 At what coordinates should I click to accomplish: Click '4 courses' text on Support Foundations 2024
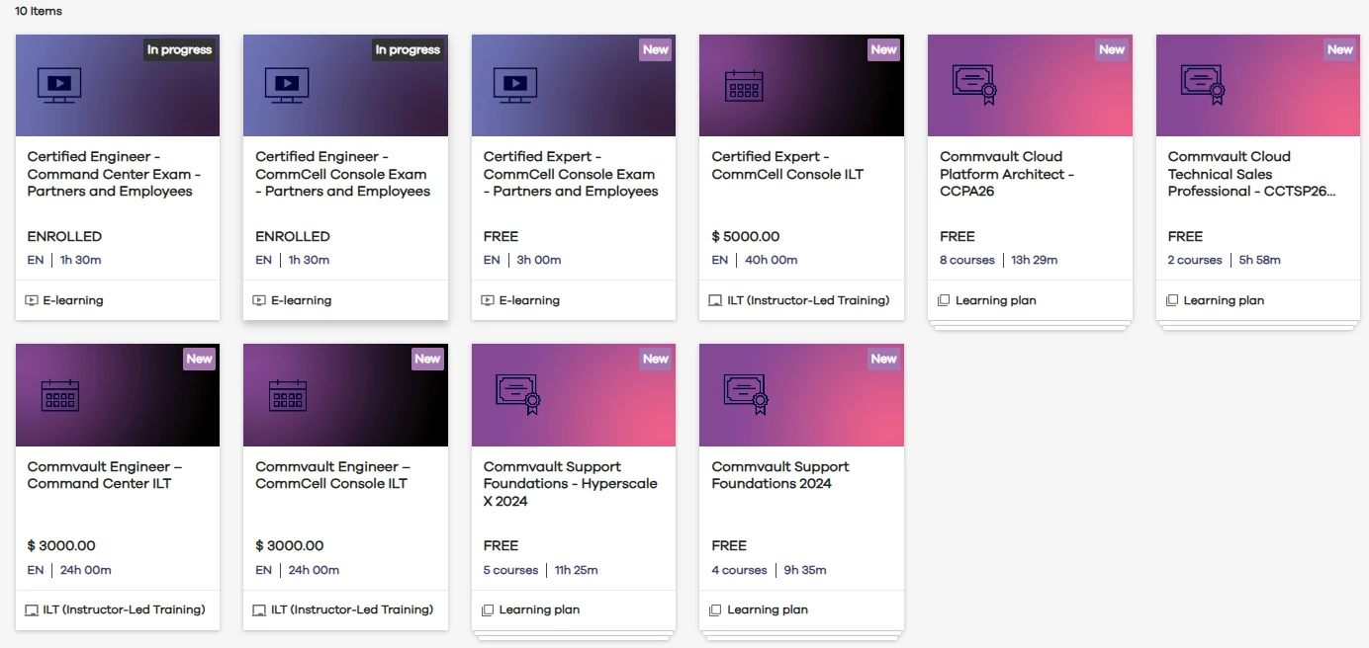point(739,571)
